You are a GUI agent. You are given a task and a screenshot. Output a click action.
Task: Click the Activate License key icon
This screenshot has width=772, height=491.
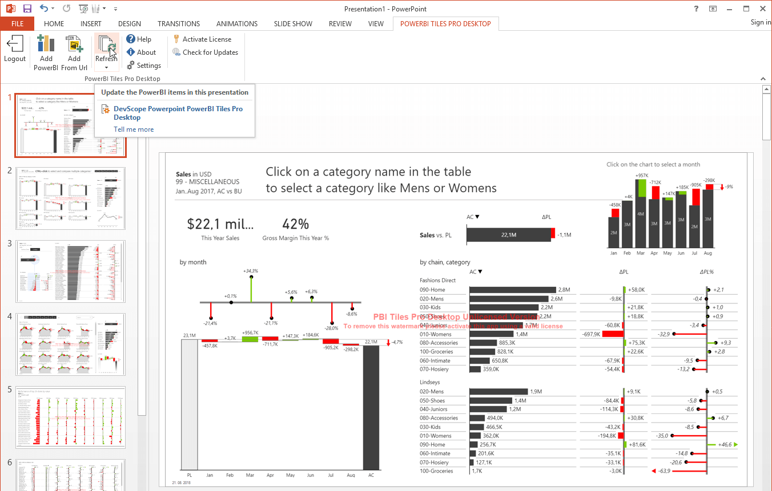point(176,39)
